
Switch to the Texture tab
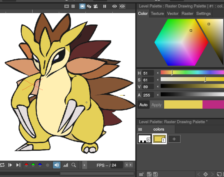(x=157, y=13)
